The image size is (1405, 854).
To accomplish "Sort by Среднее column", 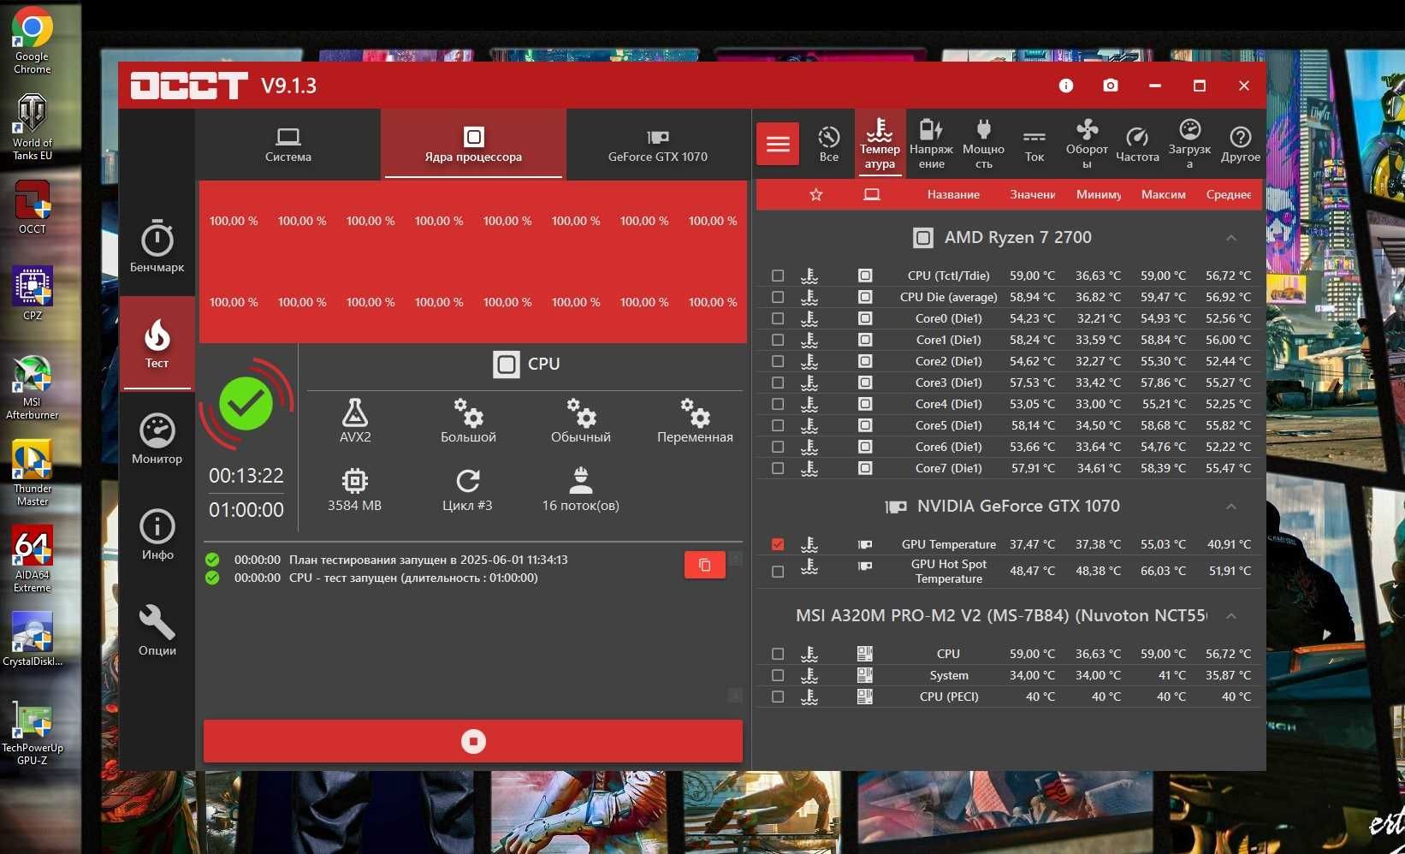I will [1229, 194].
